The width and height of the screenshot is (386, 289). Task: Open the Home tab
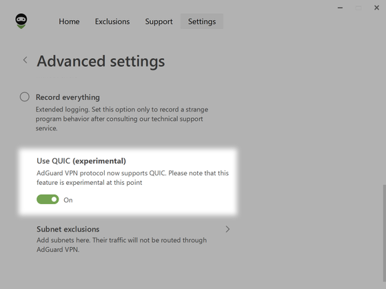pos(69,21)
